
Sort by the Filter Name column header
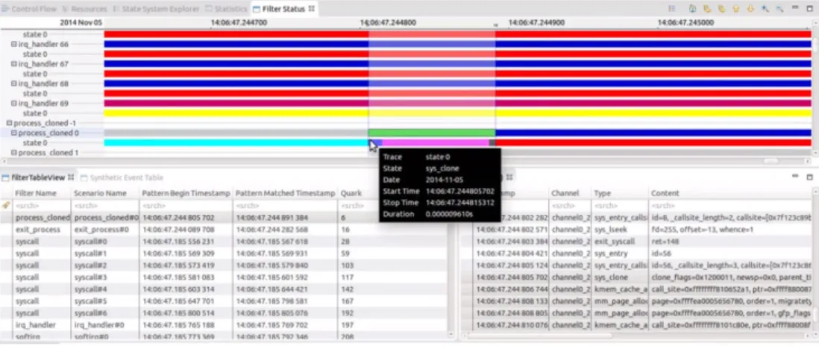[41, 193]
